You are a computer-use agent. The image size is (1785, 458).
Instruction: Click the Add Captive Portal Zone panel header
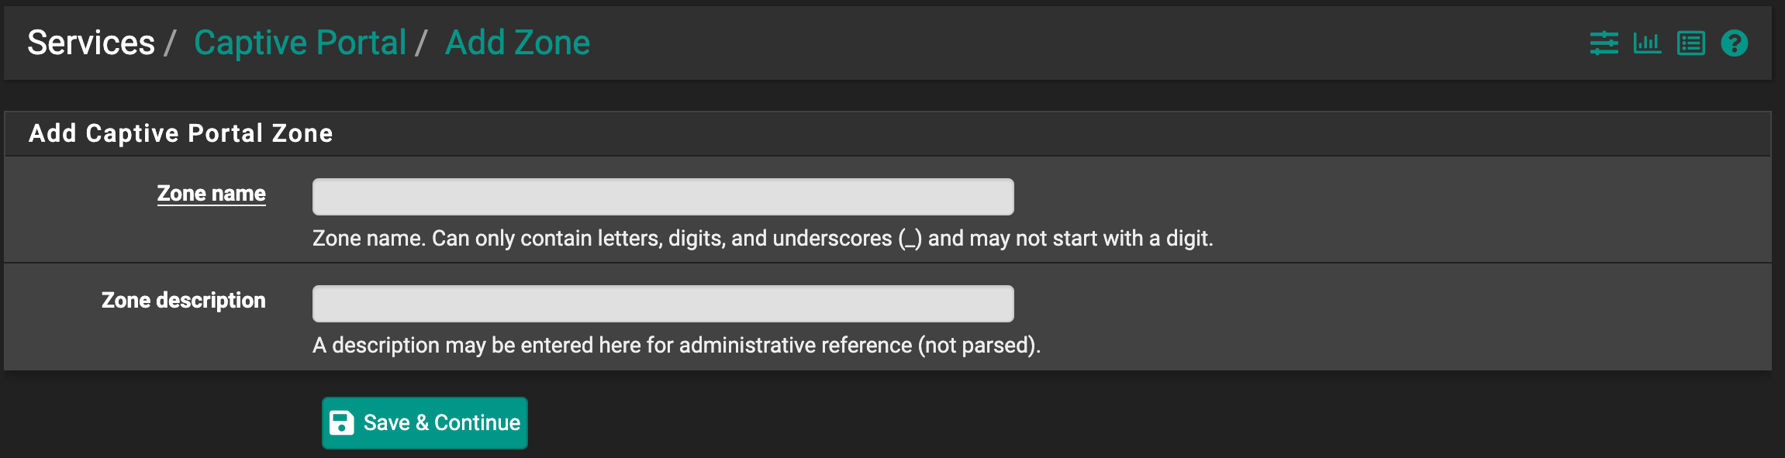[181, 133]
